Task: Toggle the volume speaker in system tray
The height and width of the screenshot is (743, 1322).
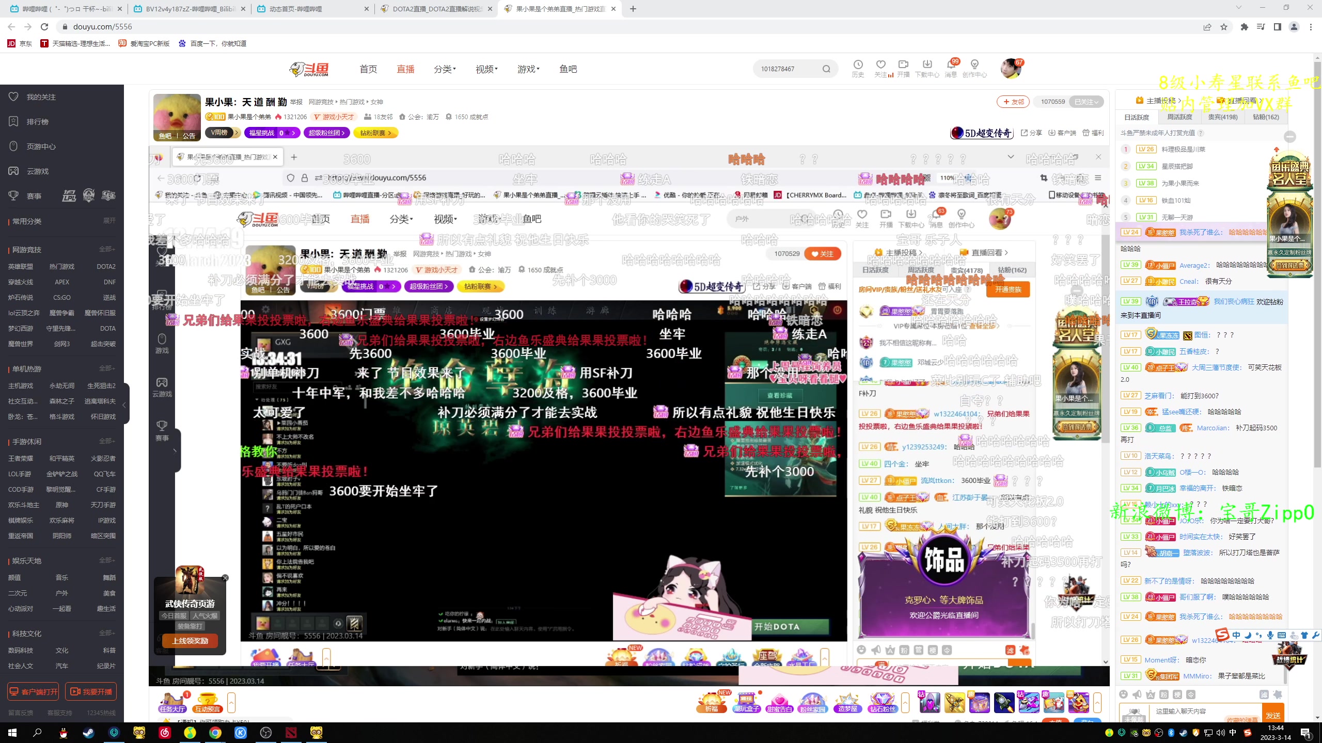Action: pos(1221,733)
